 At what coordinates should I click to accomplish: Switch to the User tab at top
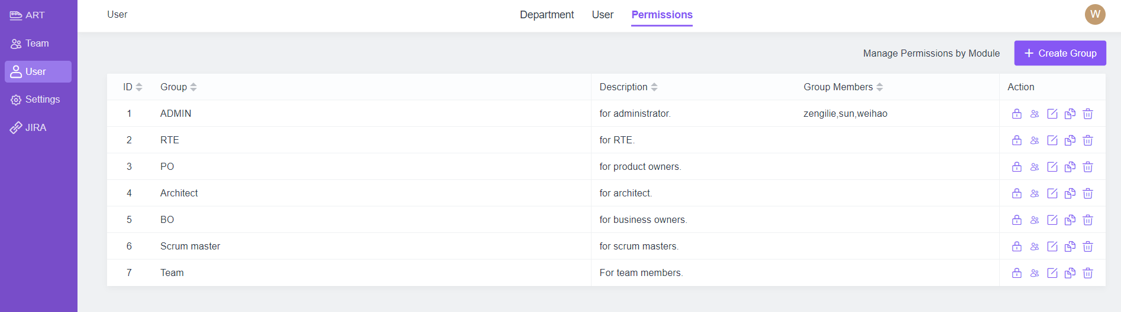click(x=603, y=15)
